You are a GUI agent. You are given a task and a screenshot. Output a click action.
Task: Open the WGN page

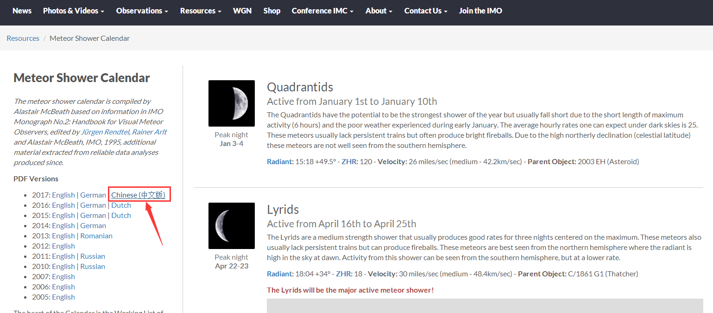coord(242,11)
